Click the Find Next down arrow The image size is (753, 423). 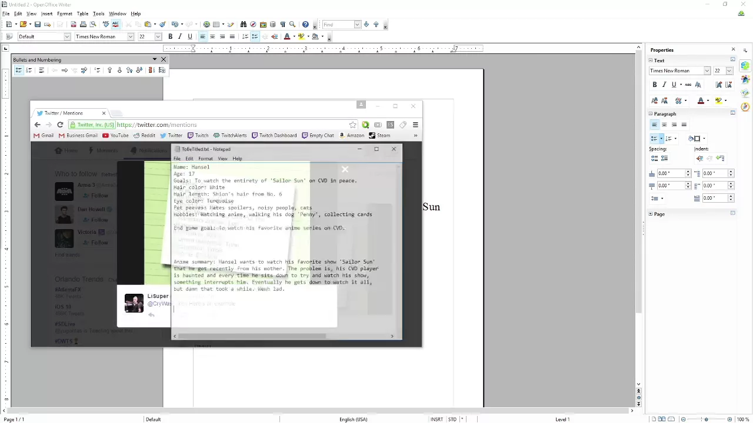click(366, 25)
